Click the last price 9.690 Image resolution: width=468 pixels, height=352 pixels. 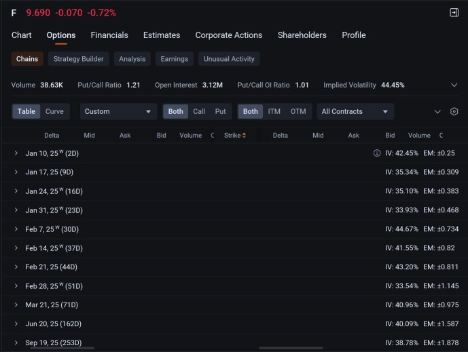click(38, 13)
